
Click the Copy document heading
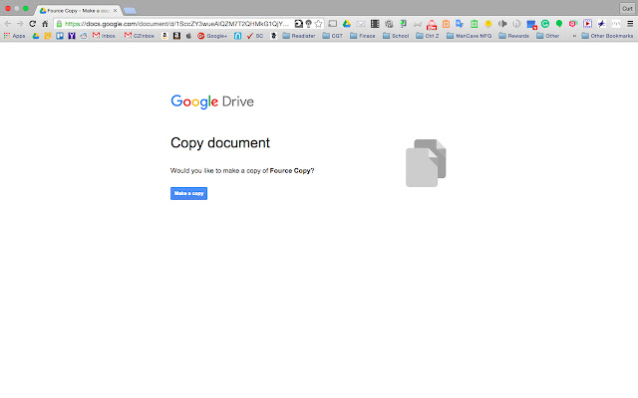point(220,143)
